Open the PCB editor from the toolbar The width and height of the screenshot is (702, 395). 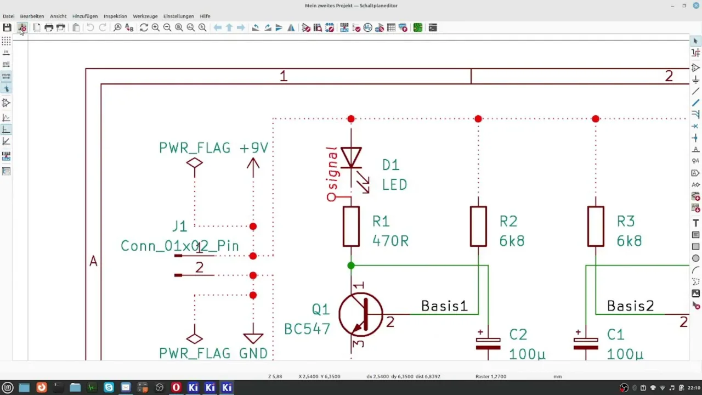point(418,27)
